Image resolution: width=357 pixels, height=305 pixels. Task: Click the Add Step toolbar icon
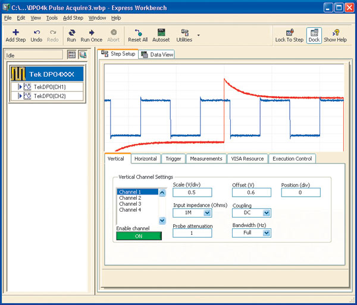(x=15, y=32)
